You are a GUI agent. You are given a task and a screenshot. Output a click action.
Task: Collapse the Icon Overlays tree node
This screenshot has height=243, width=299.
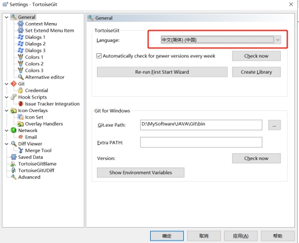pyautogui.click(x=6, y=110)
